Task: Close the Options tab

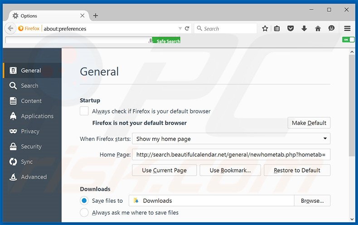Action: tap(82, 15)
